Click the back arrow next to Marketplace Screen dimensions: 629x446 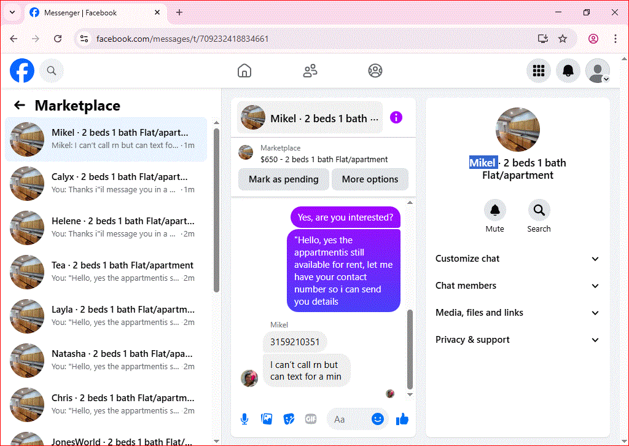point(19,106)
